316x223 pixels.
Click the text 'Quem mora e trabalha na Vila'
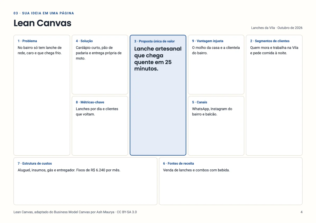(274, 48)
